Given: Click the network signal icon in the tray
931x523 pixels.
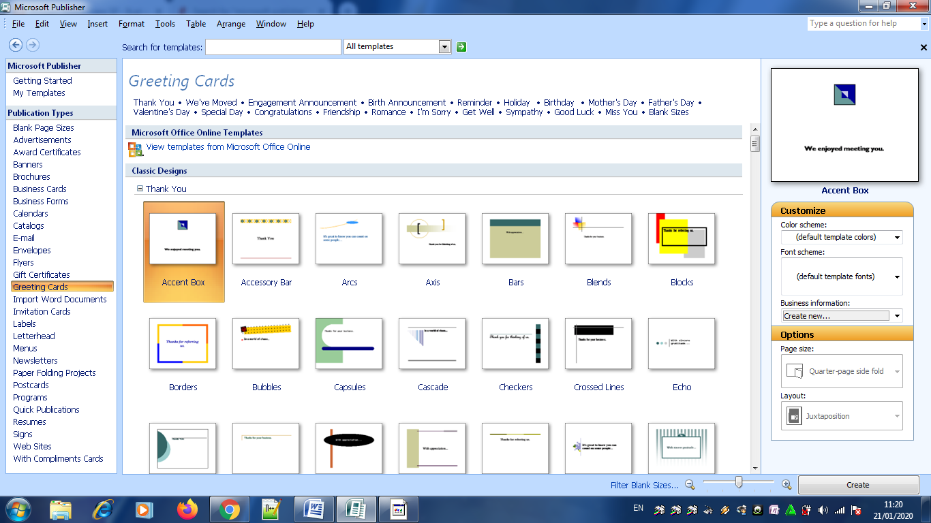Looking at the screenshot, I should coord(840,509).
